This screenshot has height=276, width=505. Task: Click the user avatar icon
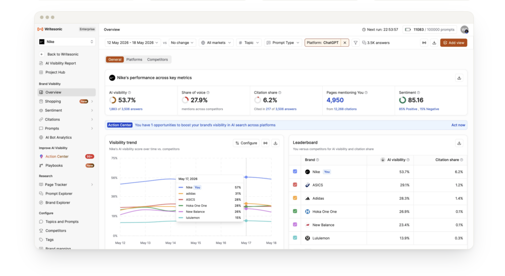(x=464, y=30)
